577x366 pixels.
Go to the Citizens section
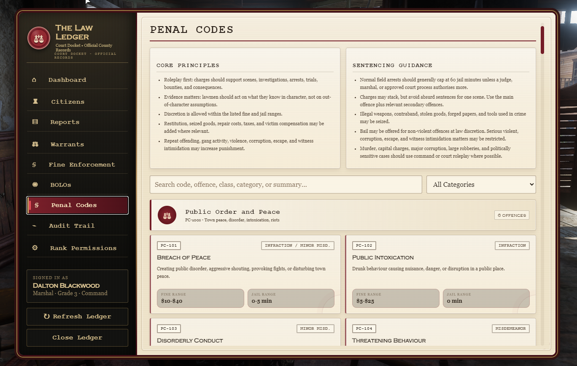tap(77, 102)
